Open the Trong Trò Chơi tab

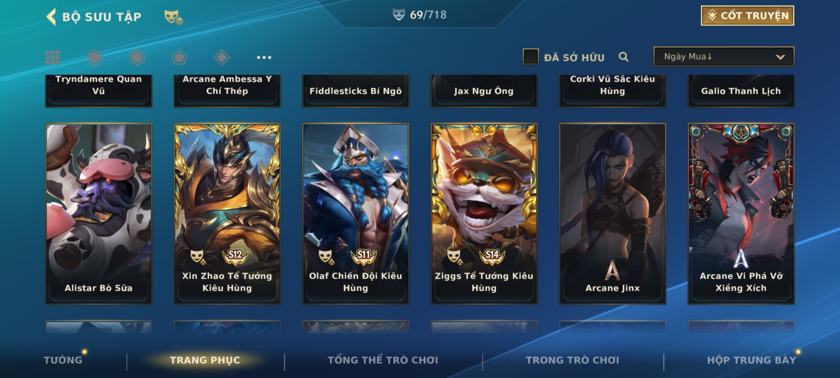(x=573, y=360)
